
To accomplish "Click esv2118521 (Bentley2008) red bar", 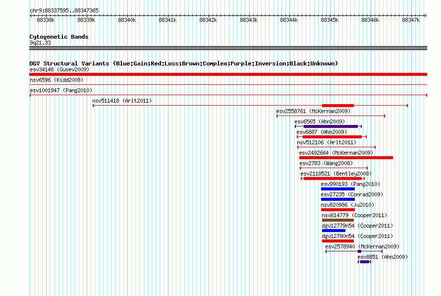I will 332,178.
